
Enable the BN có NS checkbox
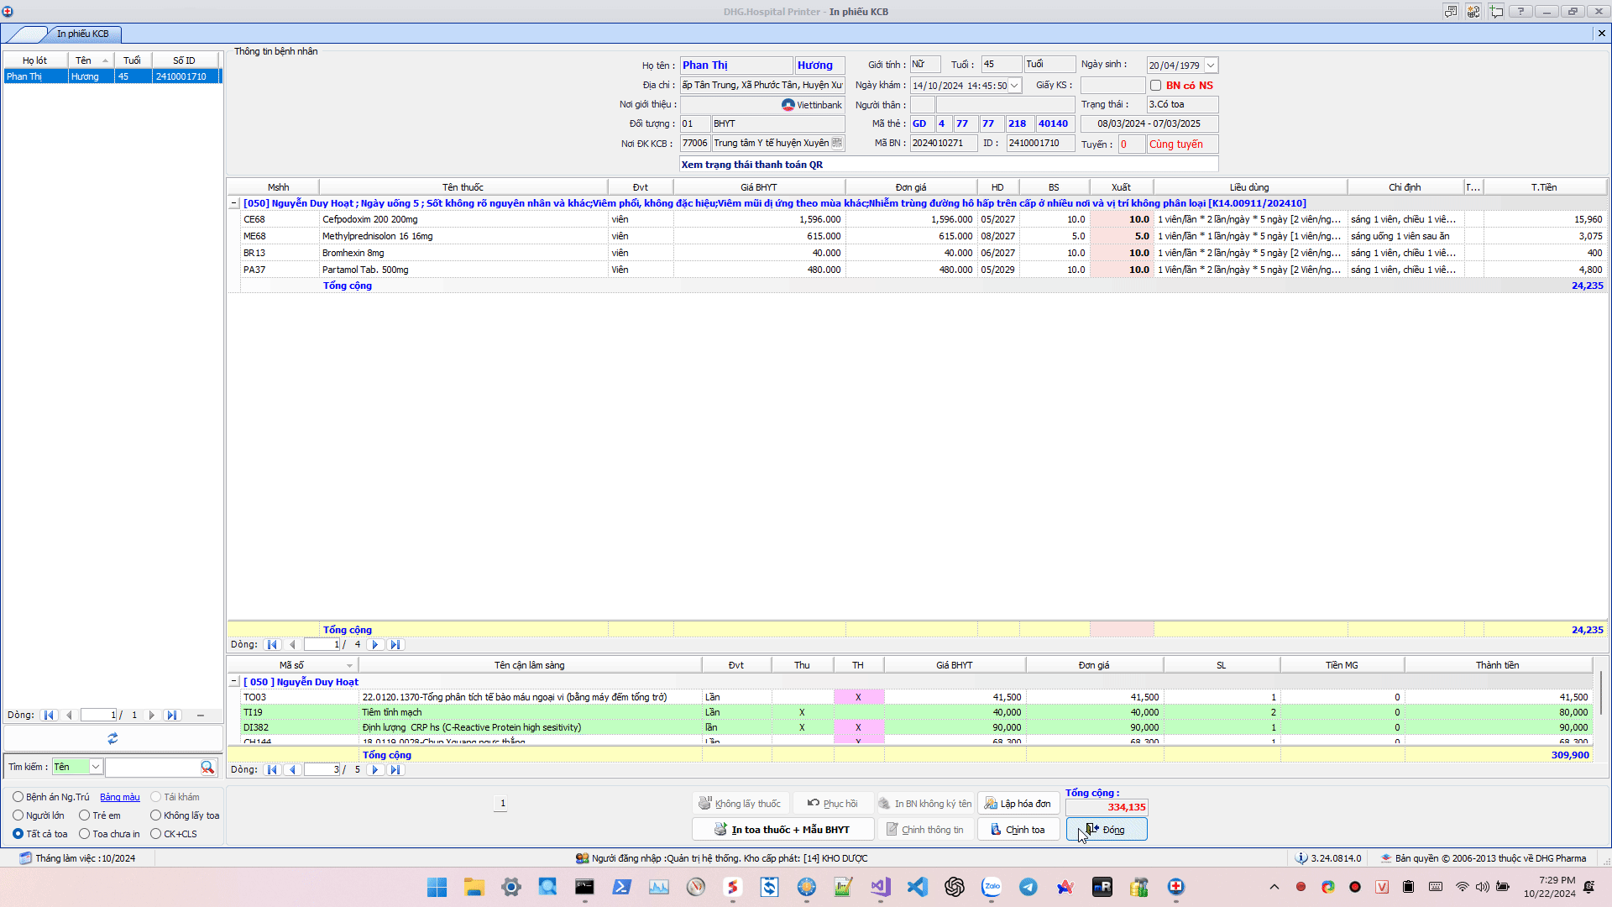click(1156, 85)
